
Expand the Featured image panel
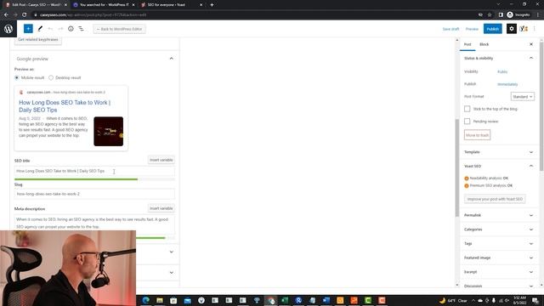tap(530, 258)
